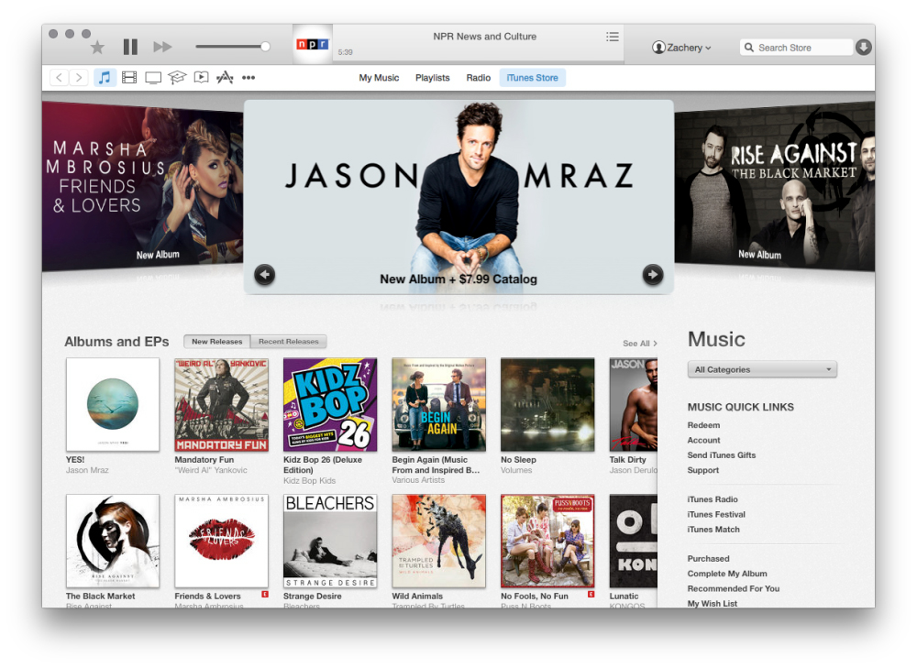Open the No Fools, No Fun cover
Viewport: 917px width, 668px height.
[547, 541]
